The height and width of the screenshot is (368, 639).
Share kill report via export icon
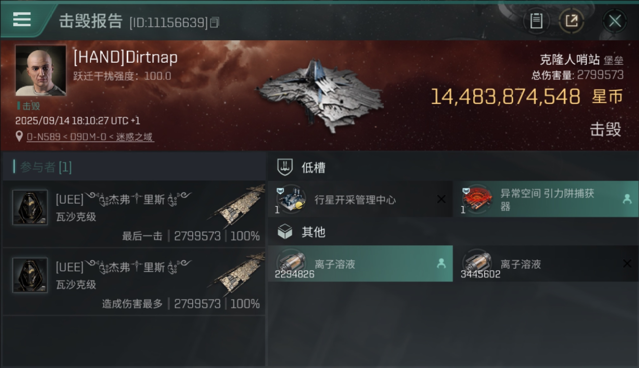tap(571, 21)
